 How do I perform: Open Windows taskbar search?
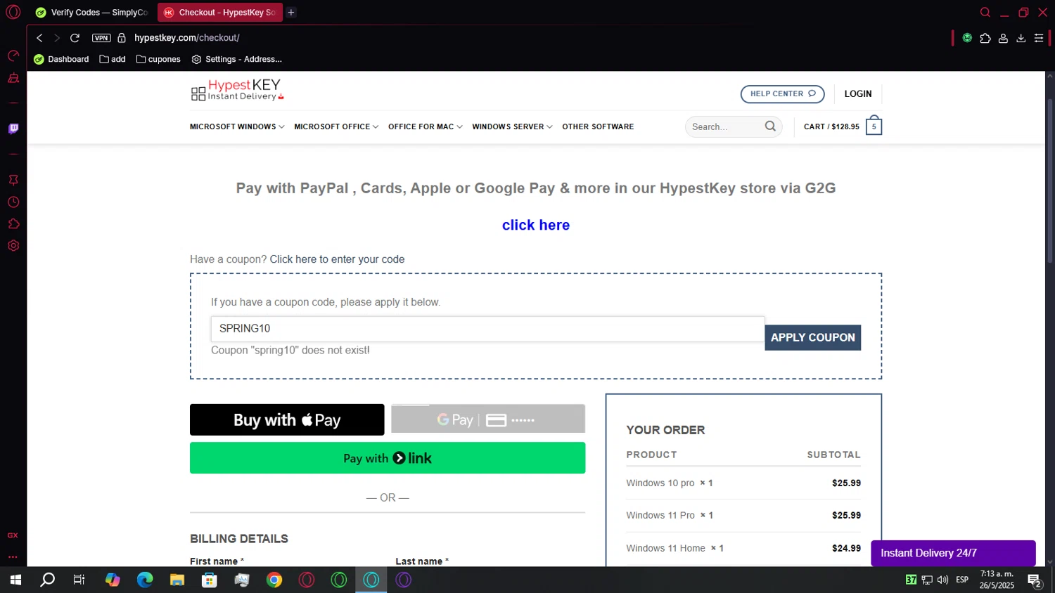pyautogui.click(x=47, y=580)
